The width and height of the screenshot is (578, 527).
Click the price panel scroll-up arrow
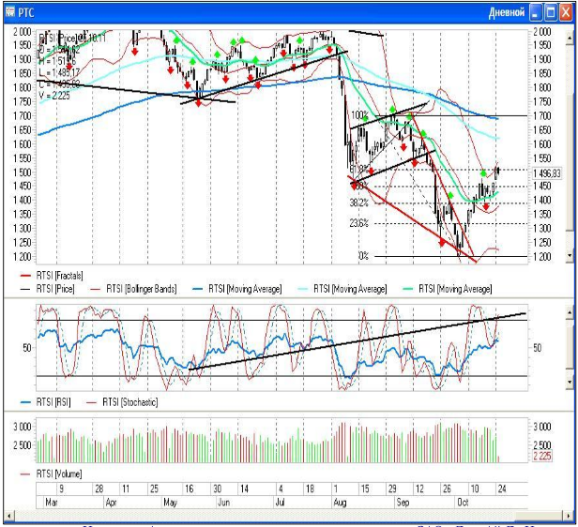[x=570, y=38]
